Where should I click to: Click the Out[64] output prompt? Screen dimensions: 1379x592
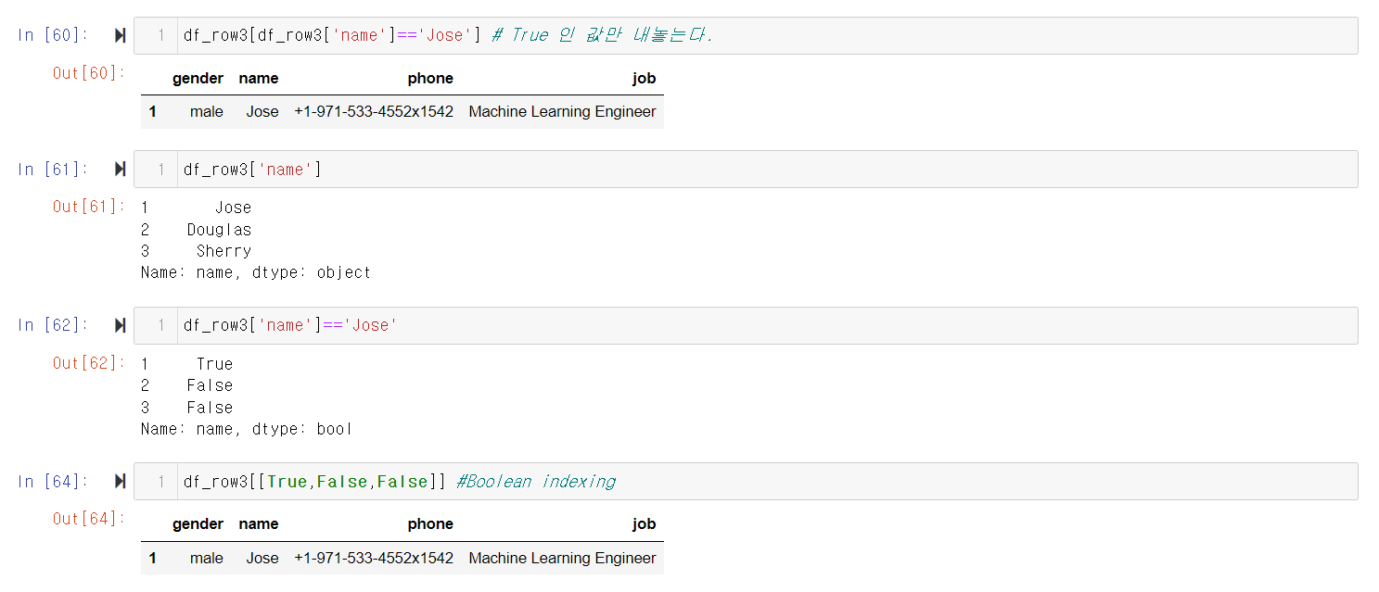click(x=88, y=519)
